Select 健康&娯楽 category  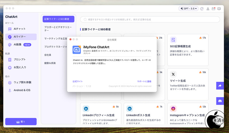(x=50, y=63)
